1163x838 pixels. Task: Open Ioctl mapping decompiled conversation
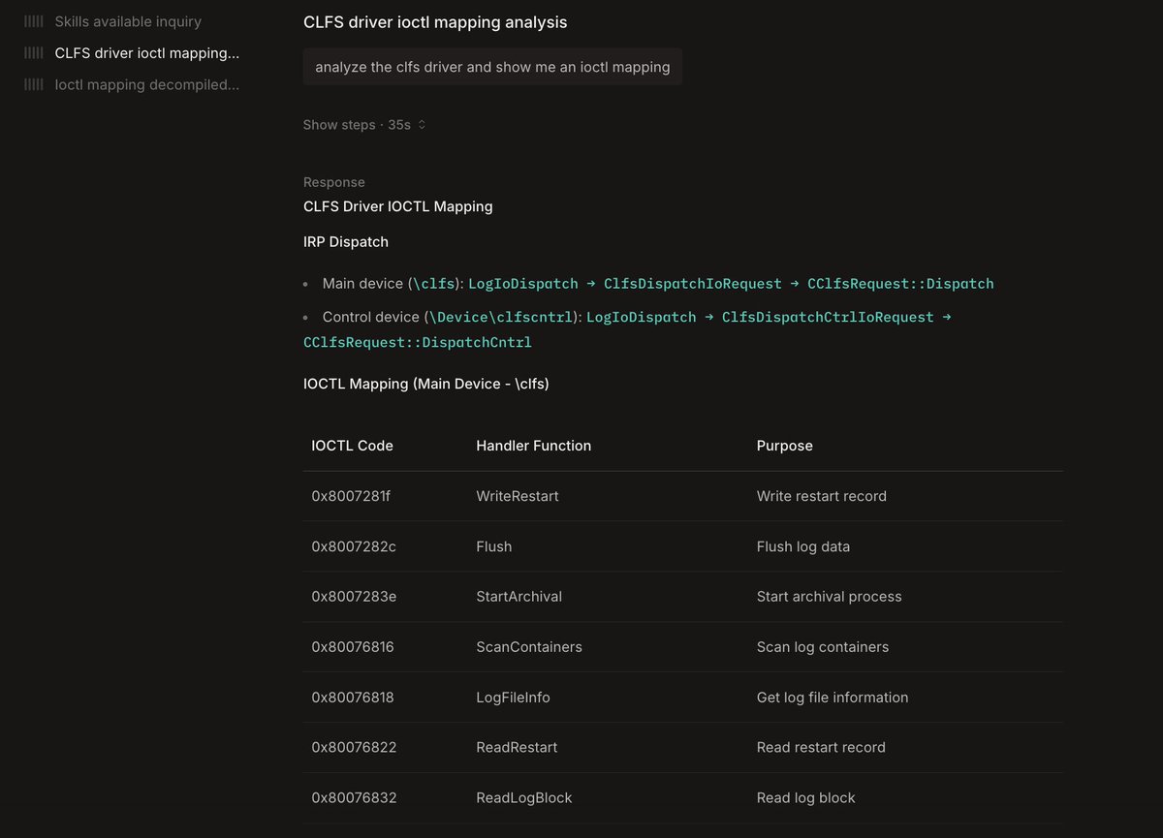[147, 85]
